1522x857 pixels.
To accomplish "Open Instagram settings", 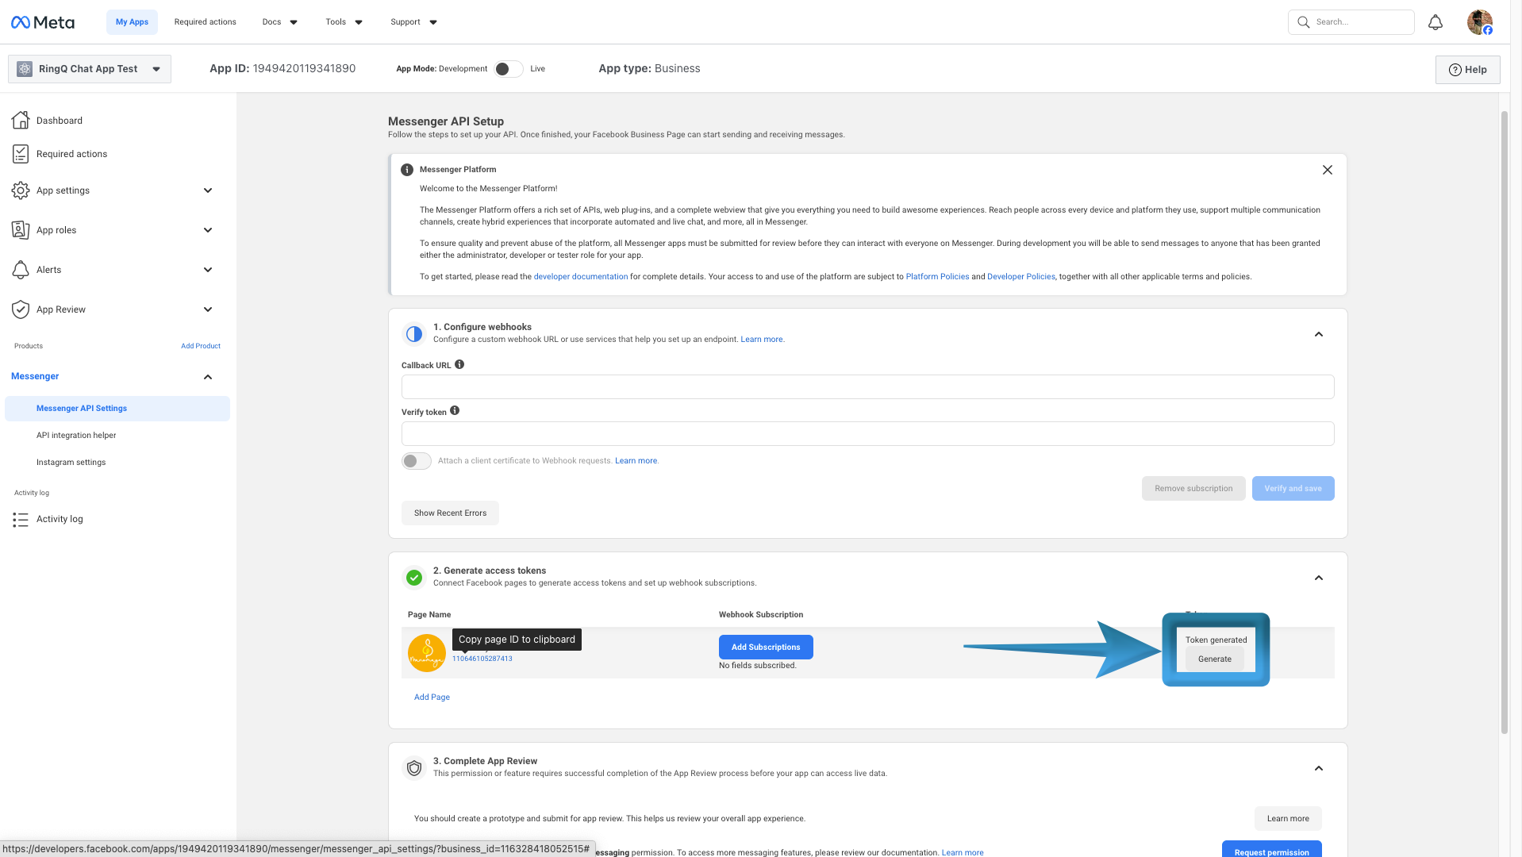I will click(x=71, y=463).
